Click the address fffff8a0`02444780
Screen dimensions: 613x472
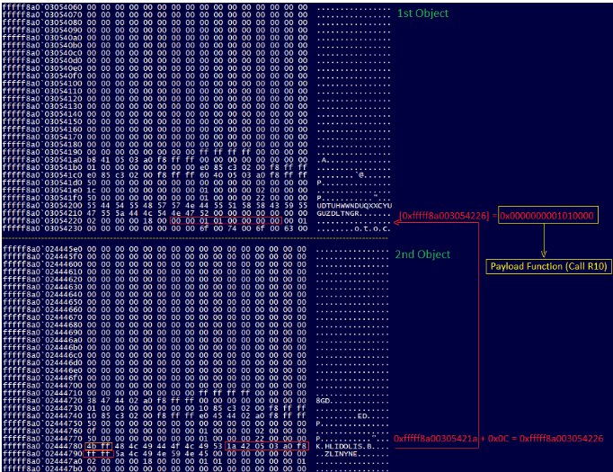pos(42,446)
